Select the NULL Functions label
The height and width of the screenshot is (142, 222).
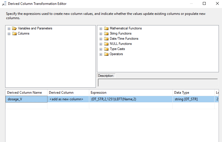click(121, 44)
